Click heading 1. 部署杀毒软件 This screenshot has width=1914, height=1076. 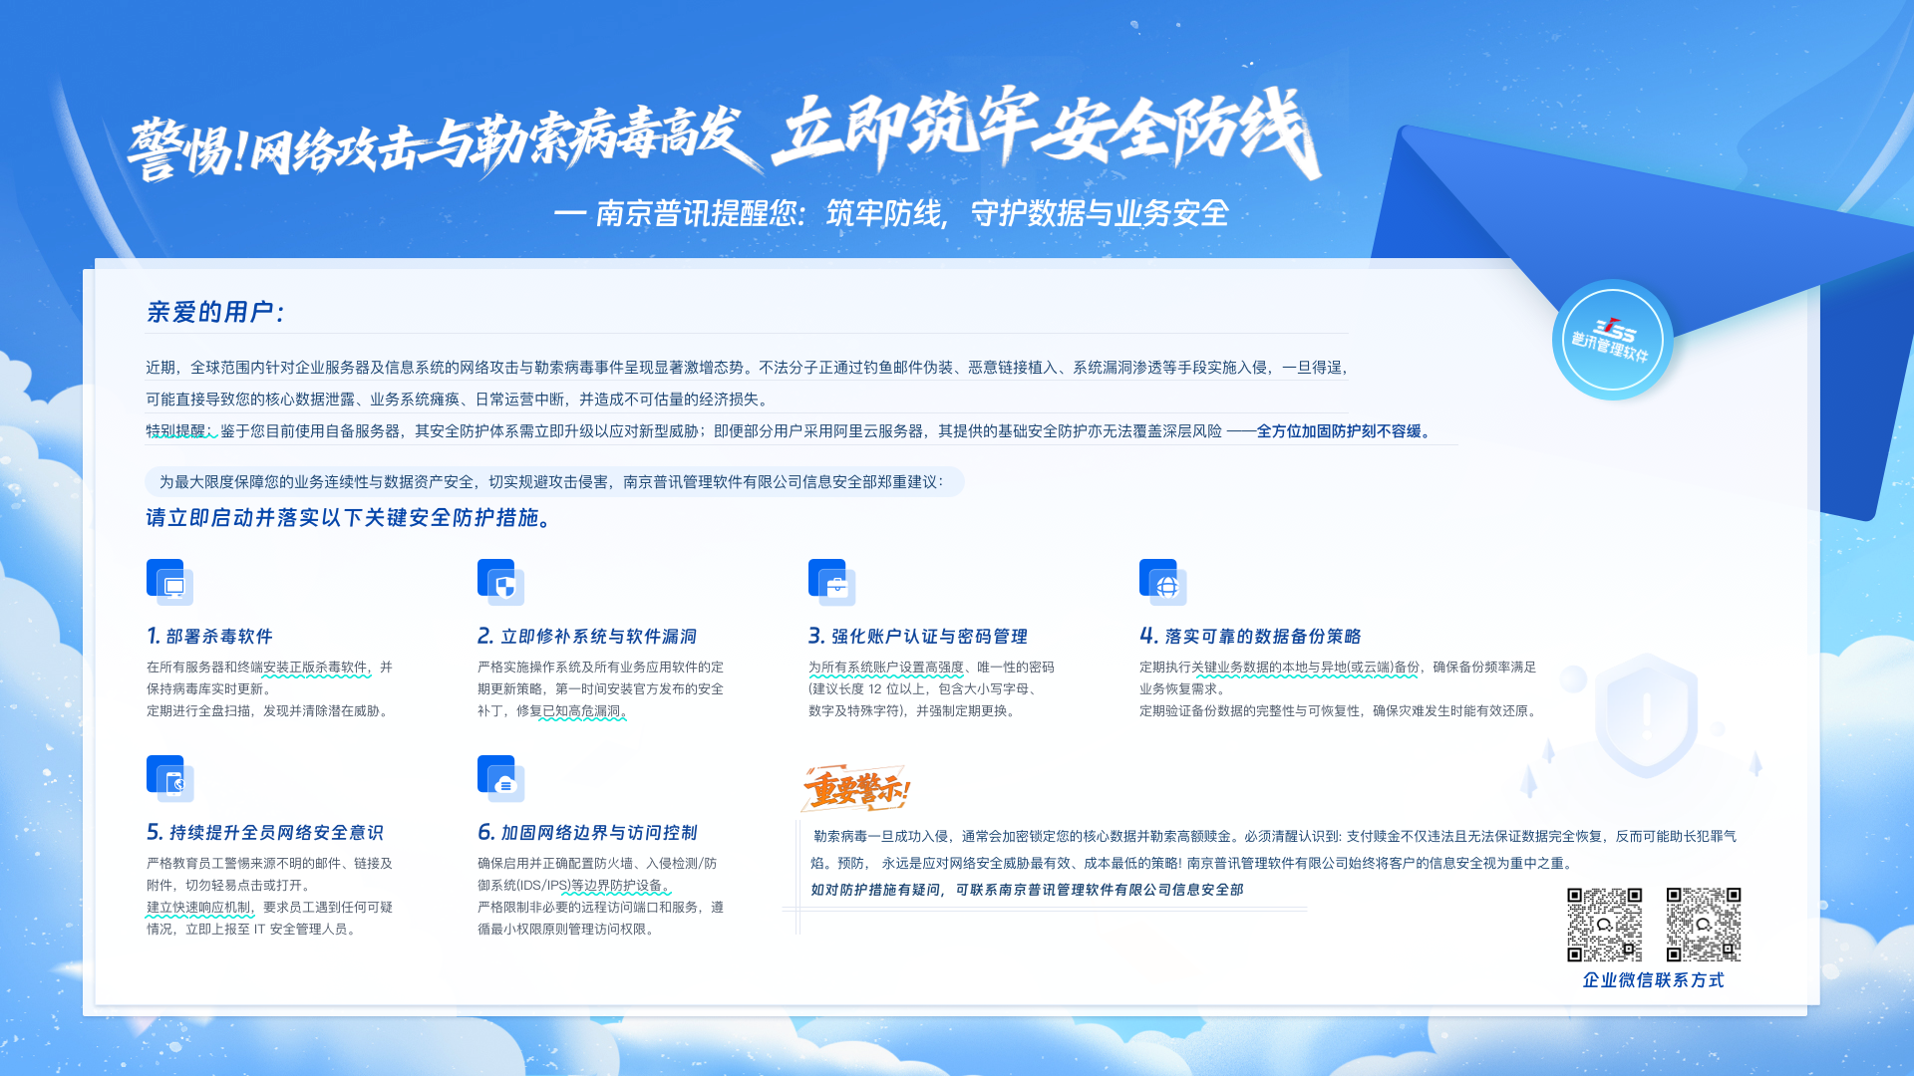click(x=209, y=636)
